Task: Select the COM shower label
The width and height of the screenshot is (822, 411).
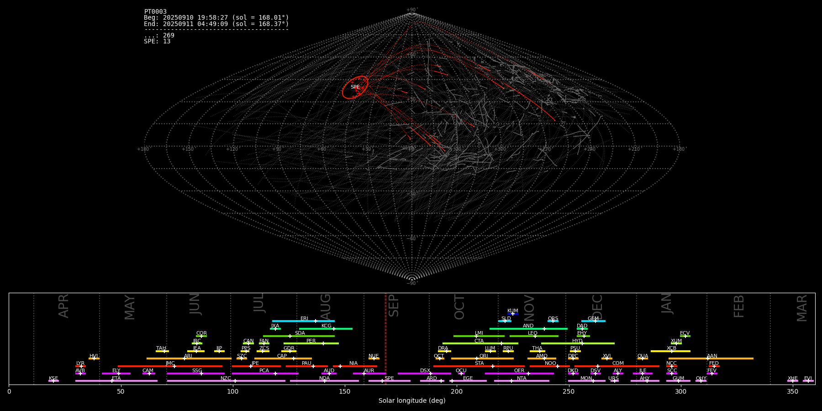Action: coord(618,363)
